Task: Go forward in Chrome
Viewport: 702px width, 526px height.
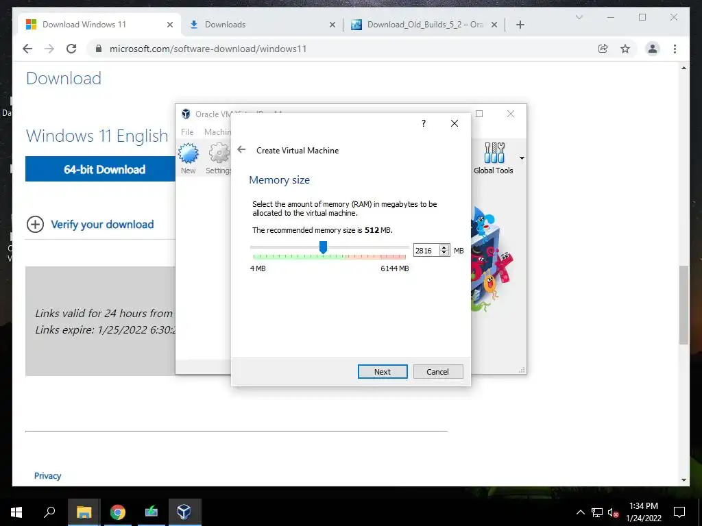Action: coord(49,49)
